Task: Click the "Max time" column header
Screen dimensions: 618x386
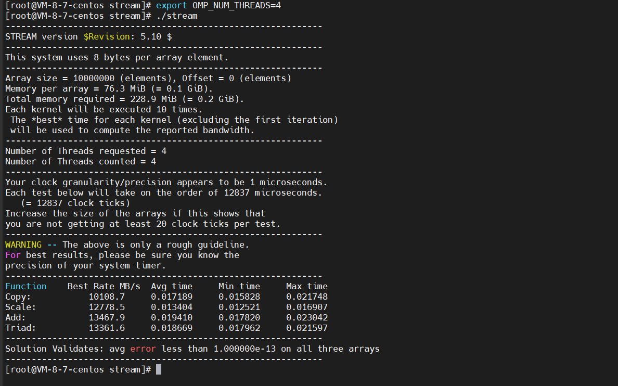Action: click(307, 286)
